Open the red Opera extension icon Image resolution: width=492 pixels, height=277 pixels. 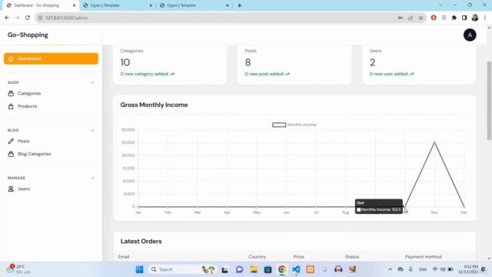pos(434,18)
